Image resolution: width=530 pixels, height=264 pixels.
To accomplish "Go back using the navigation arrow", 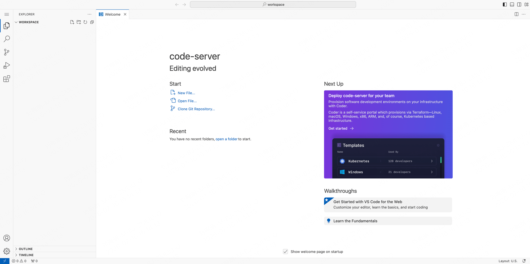I will pyautogui.click(x=177, y=5).
